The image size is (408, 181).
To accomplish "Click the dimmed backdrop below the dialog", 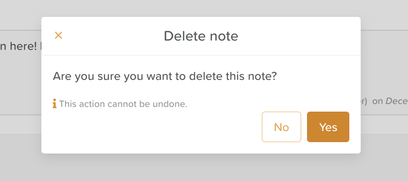I will coord(203,168).
